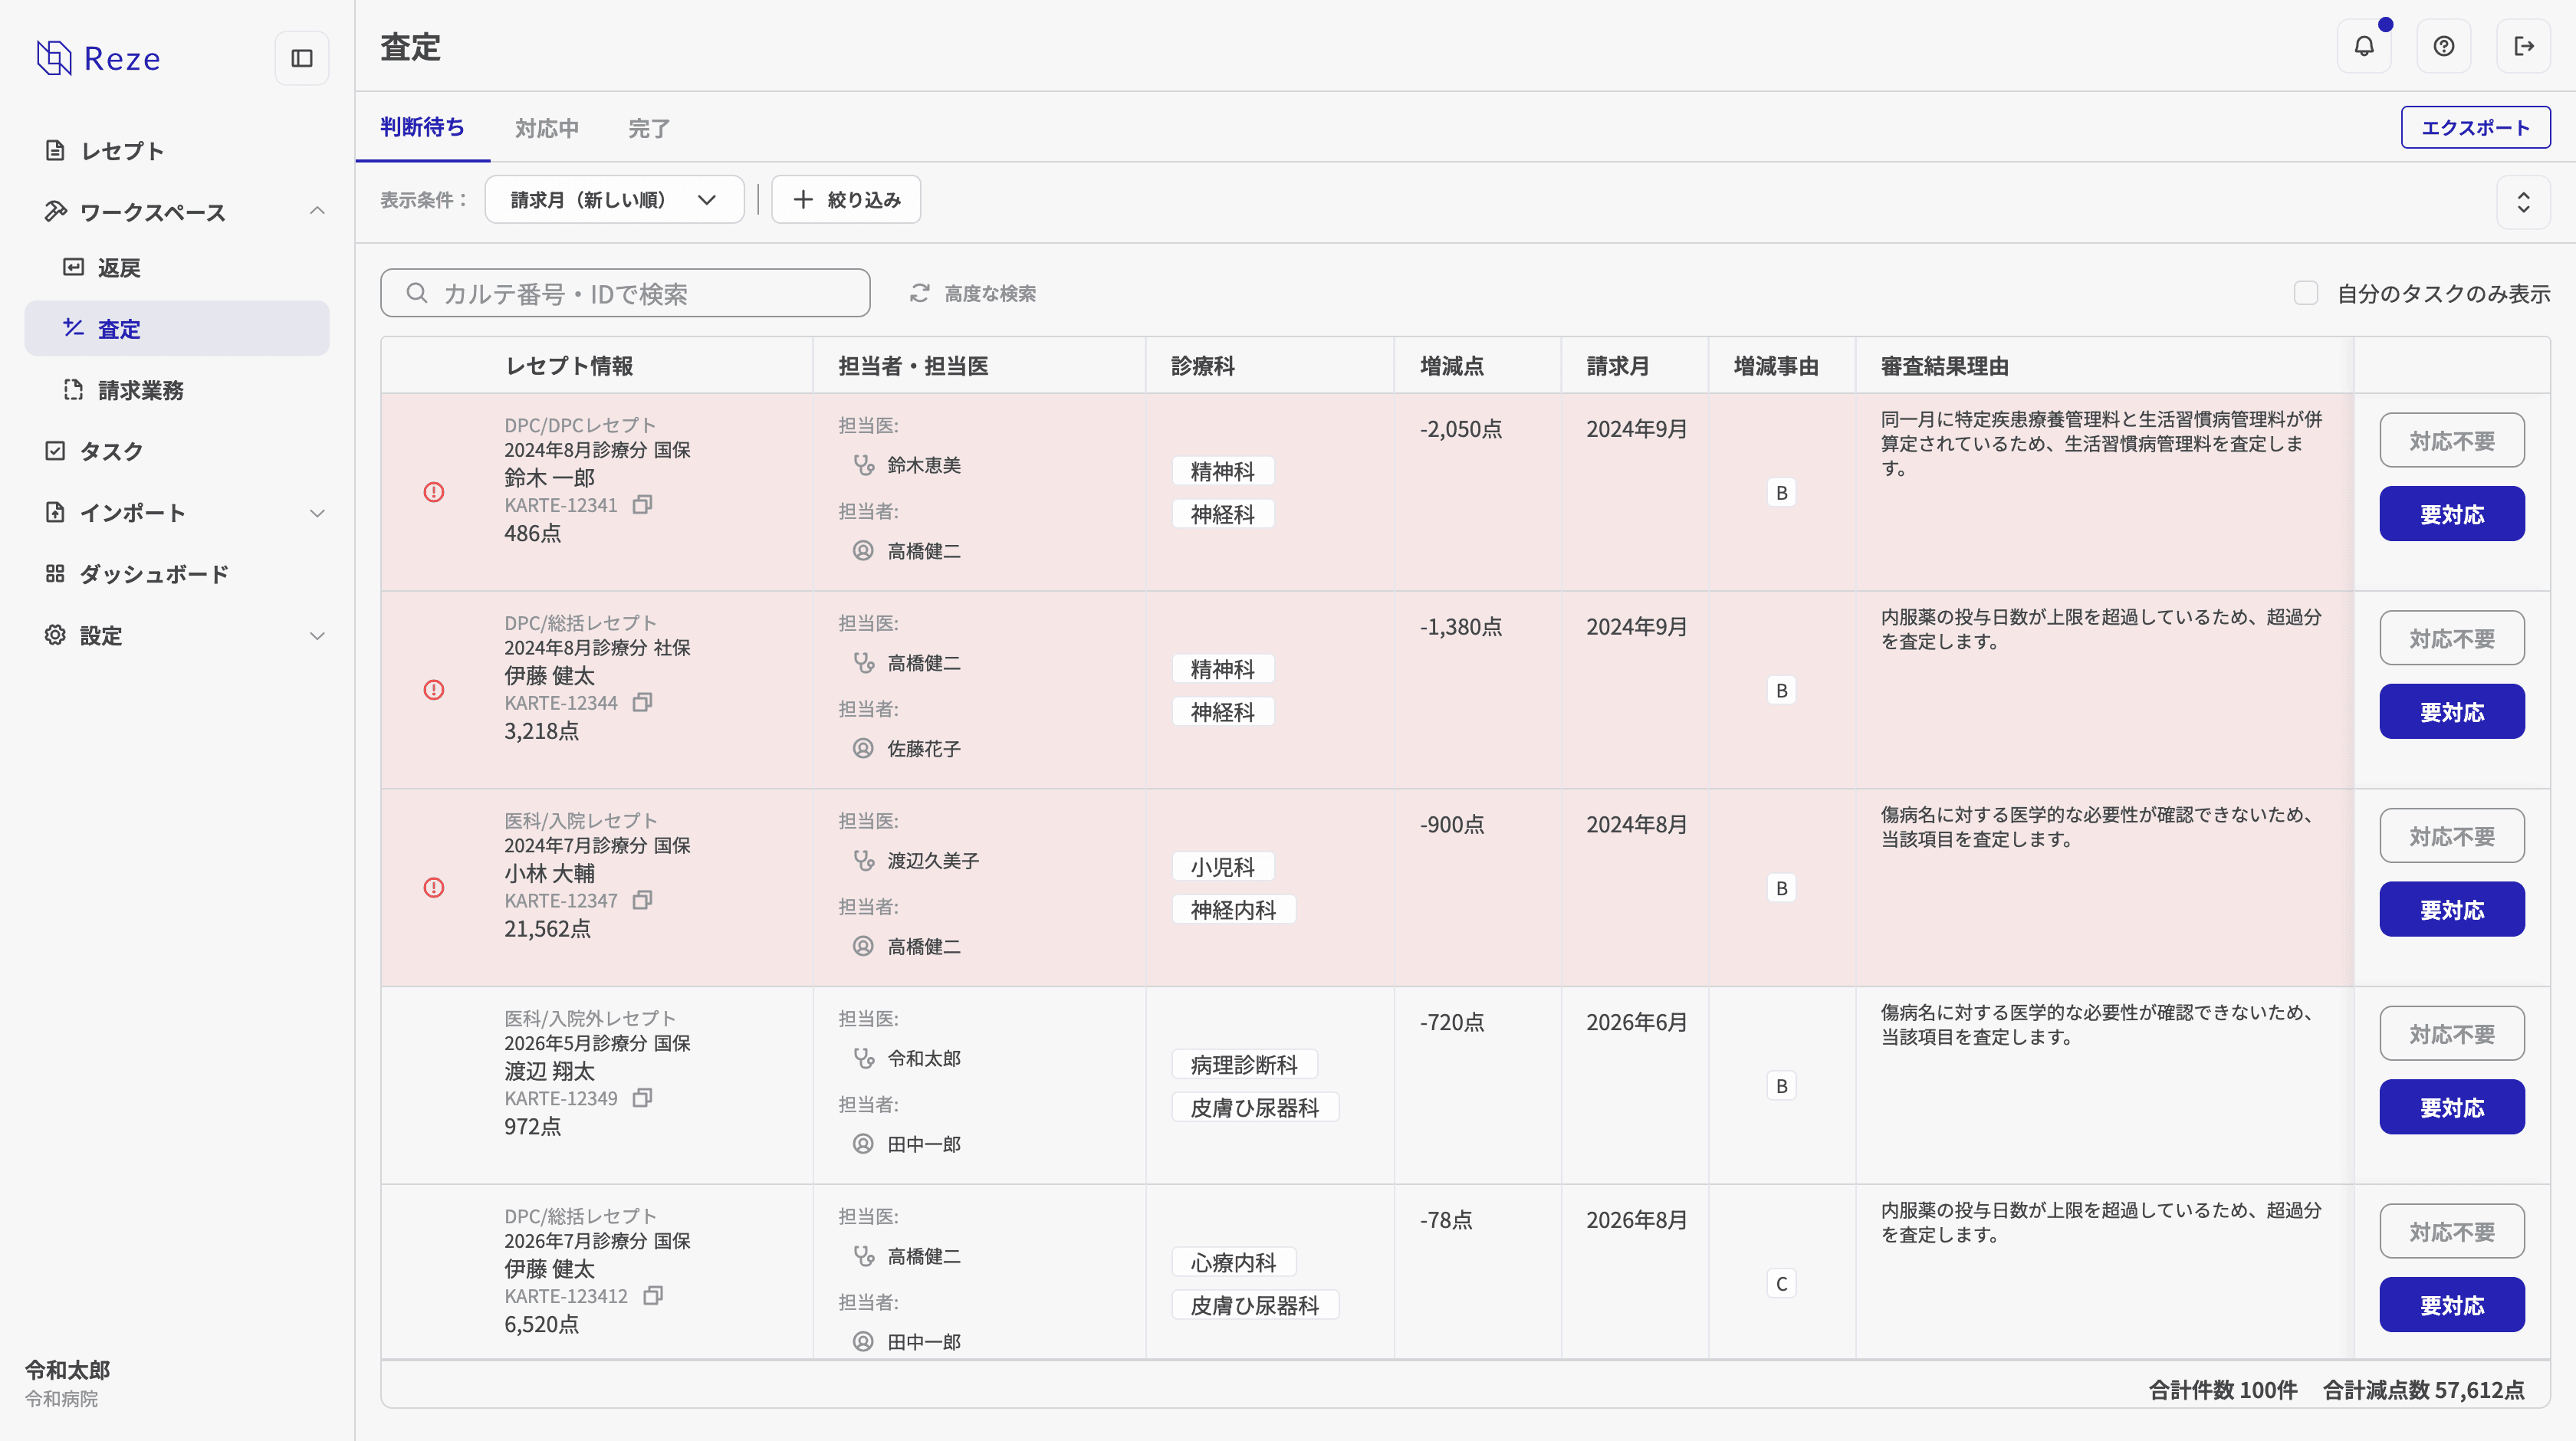Image resolution: width=2576 pixels, height=1441 pixels.
Task: Enable 自分のタスクのみ表示 checkbox
Action: pos(2306,293)
